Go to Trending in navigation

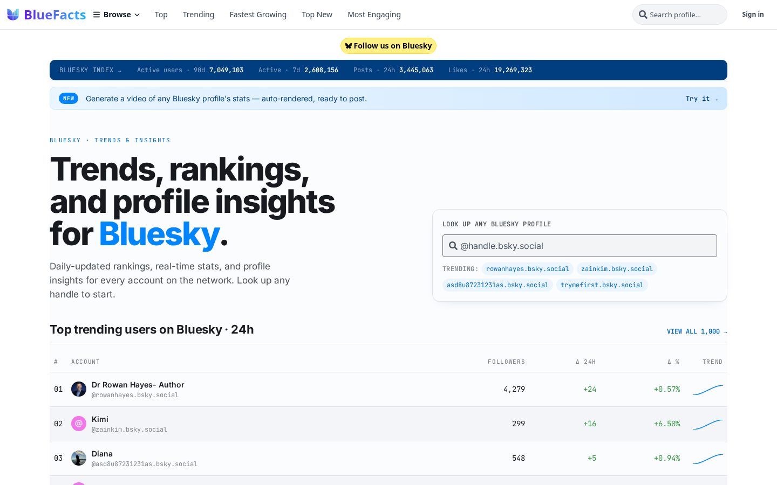(198, 15)
